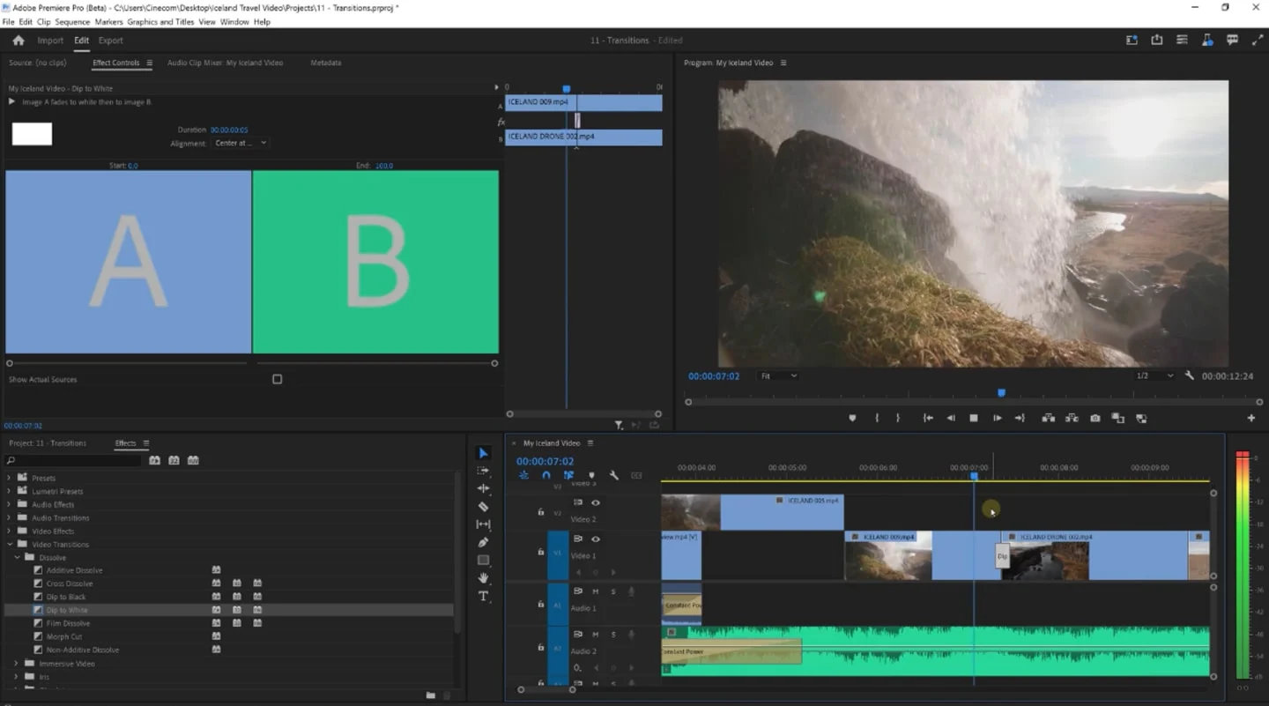This screenshot has height=706, width=1269.
Task: Stop playback in Program monitor
Action: pyautogui.click(x=974, y=418)
